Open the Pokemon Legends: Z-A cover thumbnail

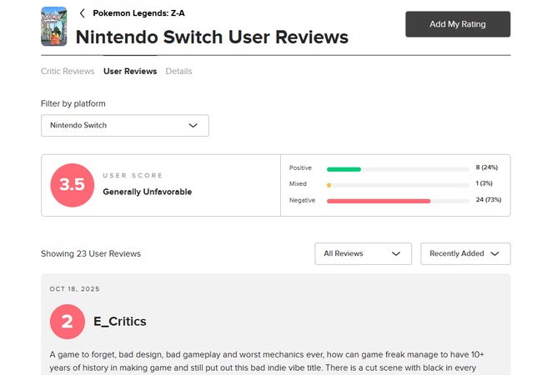(53, 27)
